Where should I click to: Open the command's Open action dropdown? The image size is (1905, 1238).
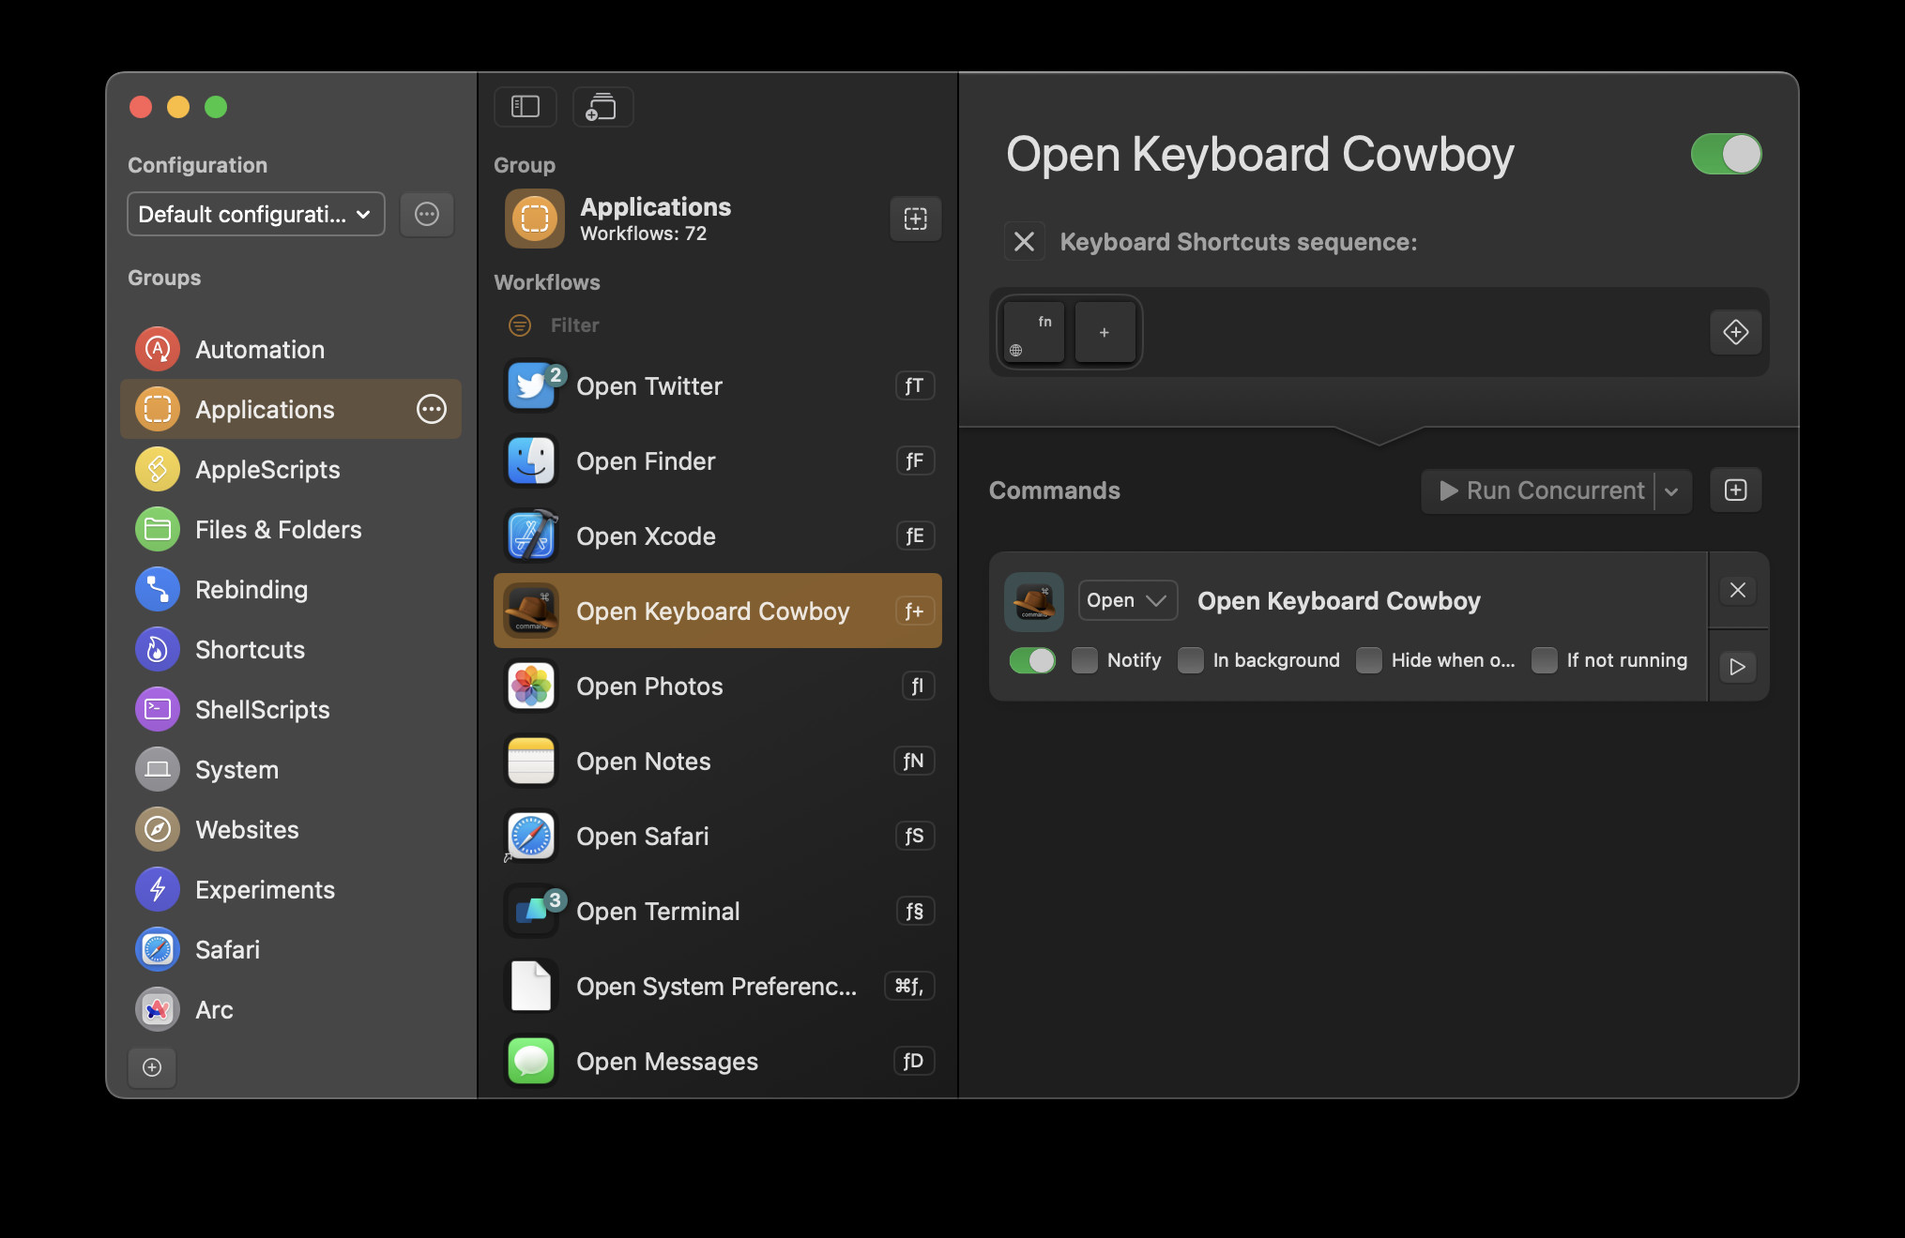click(1127, 600)
